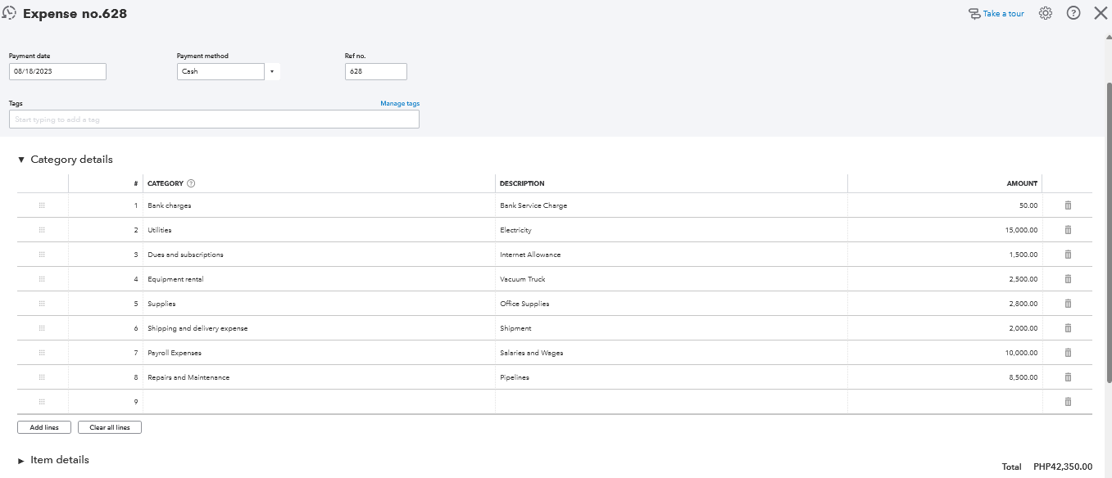Delete the Equipment rental line
This screenshot has width=1112, height=478.
(x=1068, y=279)
